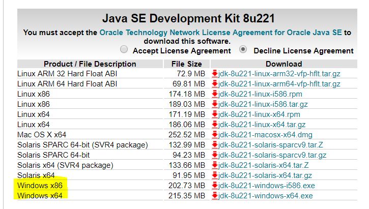Select Decline License Agreement radio button
The width and height of the screenshot is (369, 209).
point(243,49)
